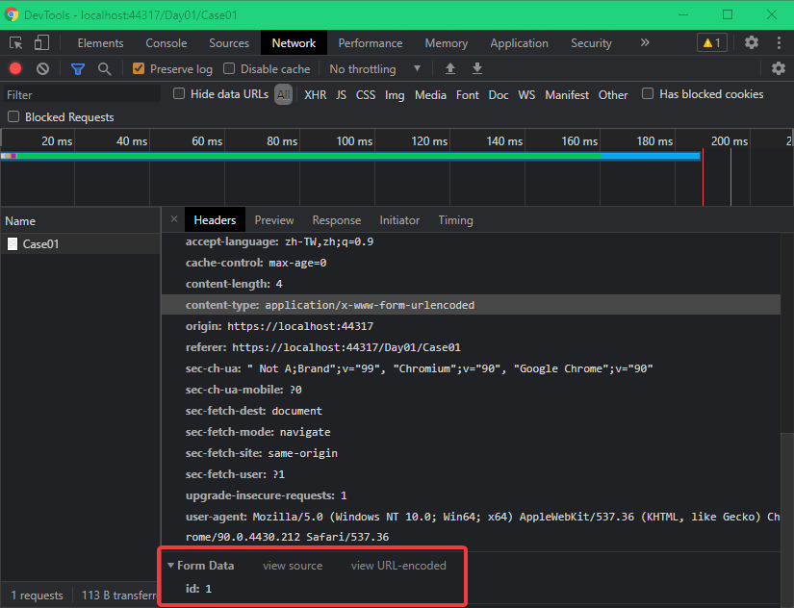Import HAR file with upload arrow

pyautogui.click(x=449, y=69)
